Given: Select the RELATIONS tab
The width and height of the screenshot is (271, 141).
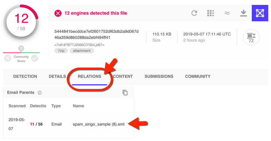Looking at the screenshot, I should [x=89, y=76].
